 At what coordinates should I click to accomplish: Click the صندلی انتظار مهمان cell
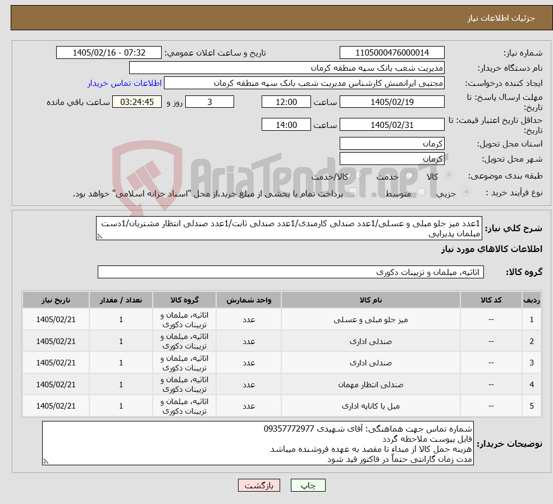tap(371, 384)
